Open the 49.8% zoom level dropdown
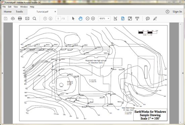The image size is (185, 125). coord(104,18)
